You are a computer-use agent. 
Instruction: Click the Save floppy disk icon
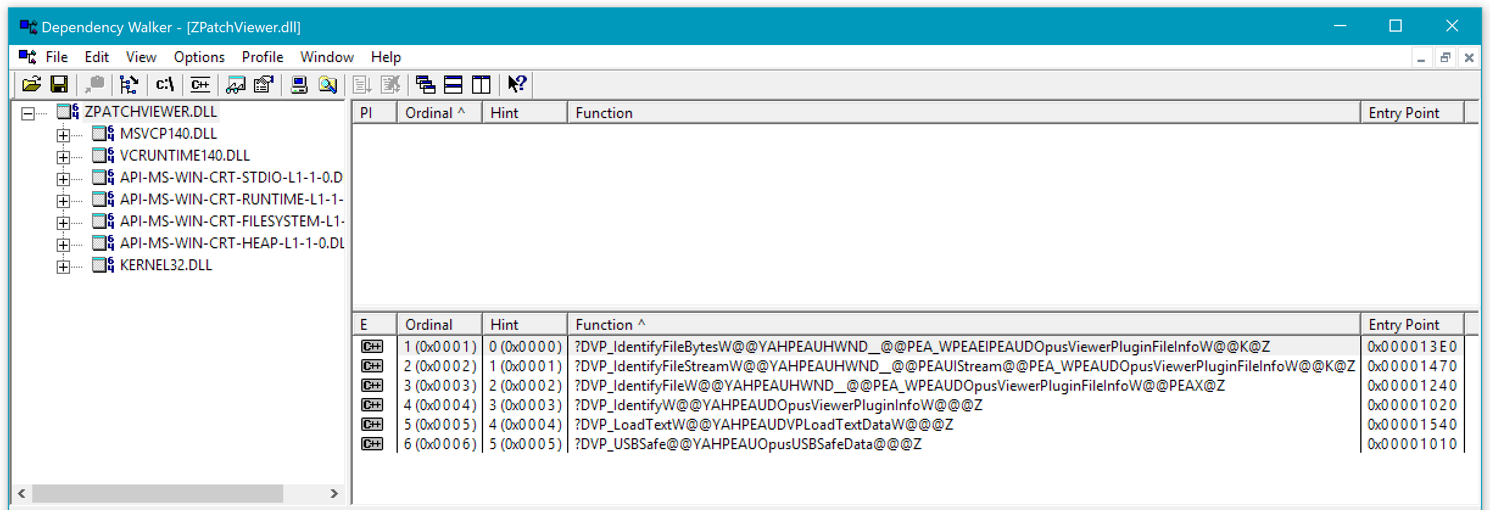(59, 84)
